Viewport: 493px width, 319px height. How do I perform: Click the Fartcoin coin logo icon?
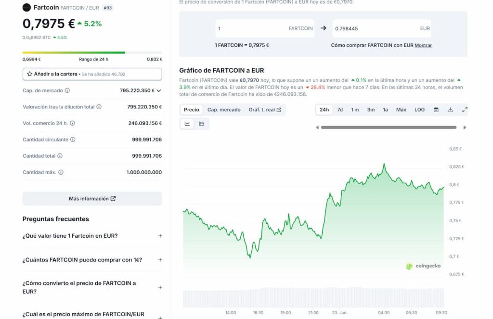[27, 7]
